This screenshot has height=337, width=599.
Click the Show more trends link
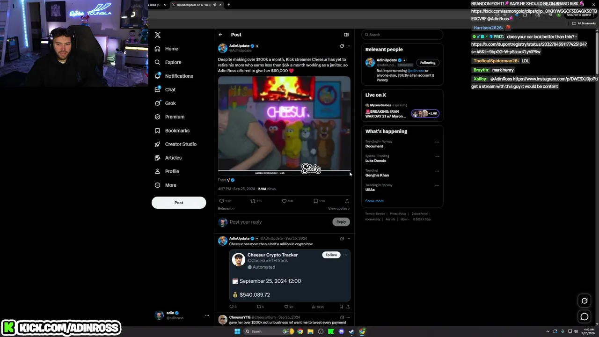click(374, 201)
